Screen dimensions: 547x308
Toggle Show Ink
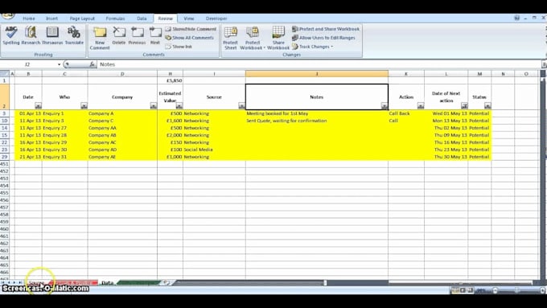179,47
